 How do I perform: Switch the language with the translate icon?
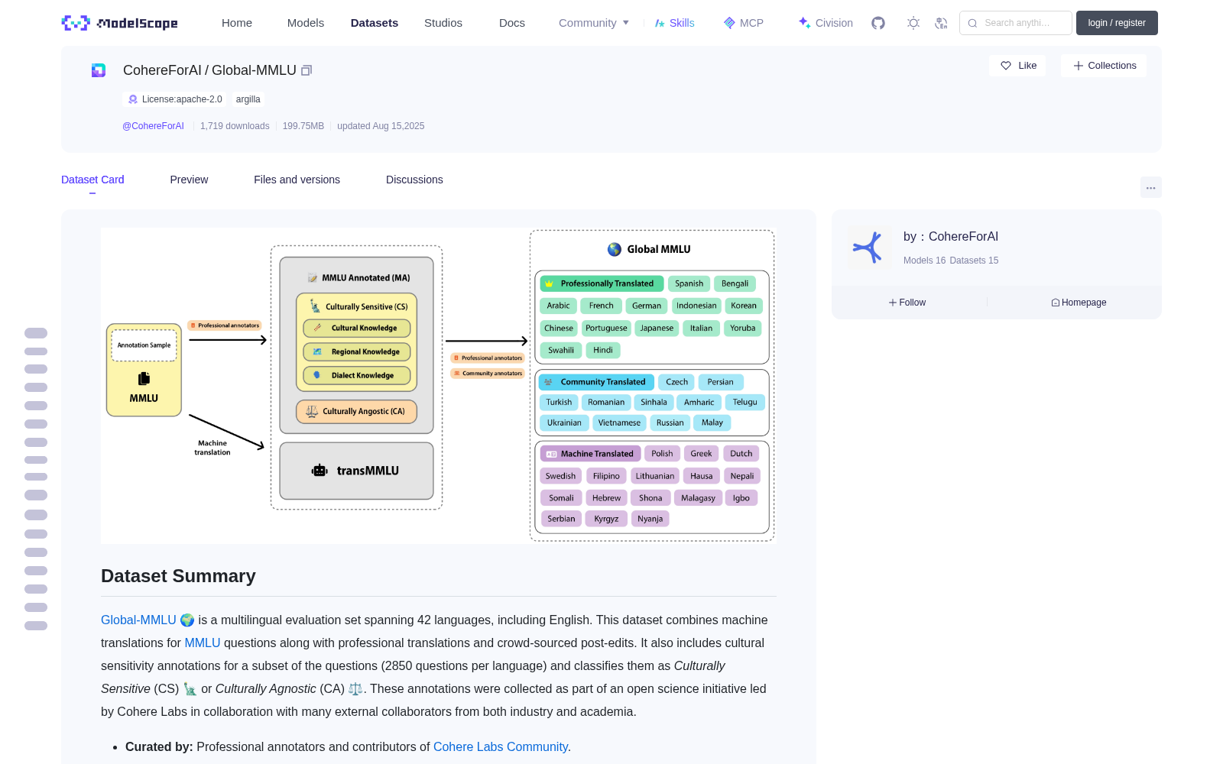[x=942, y=23]
